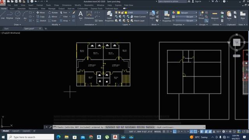The image size is (249, 140).
Task: Click the Measure utility tool
Action: pos(215,15)
